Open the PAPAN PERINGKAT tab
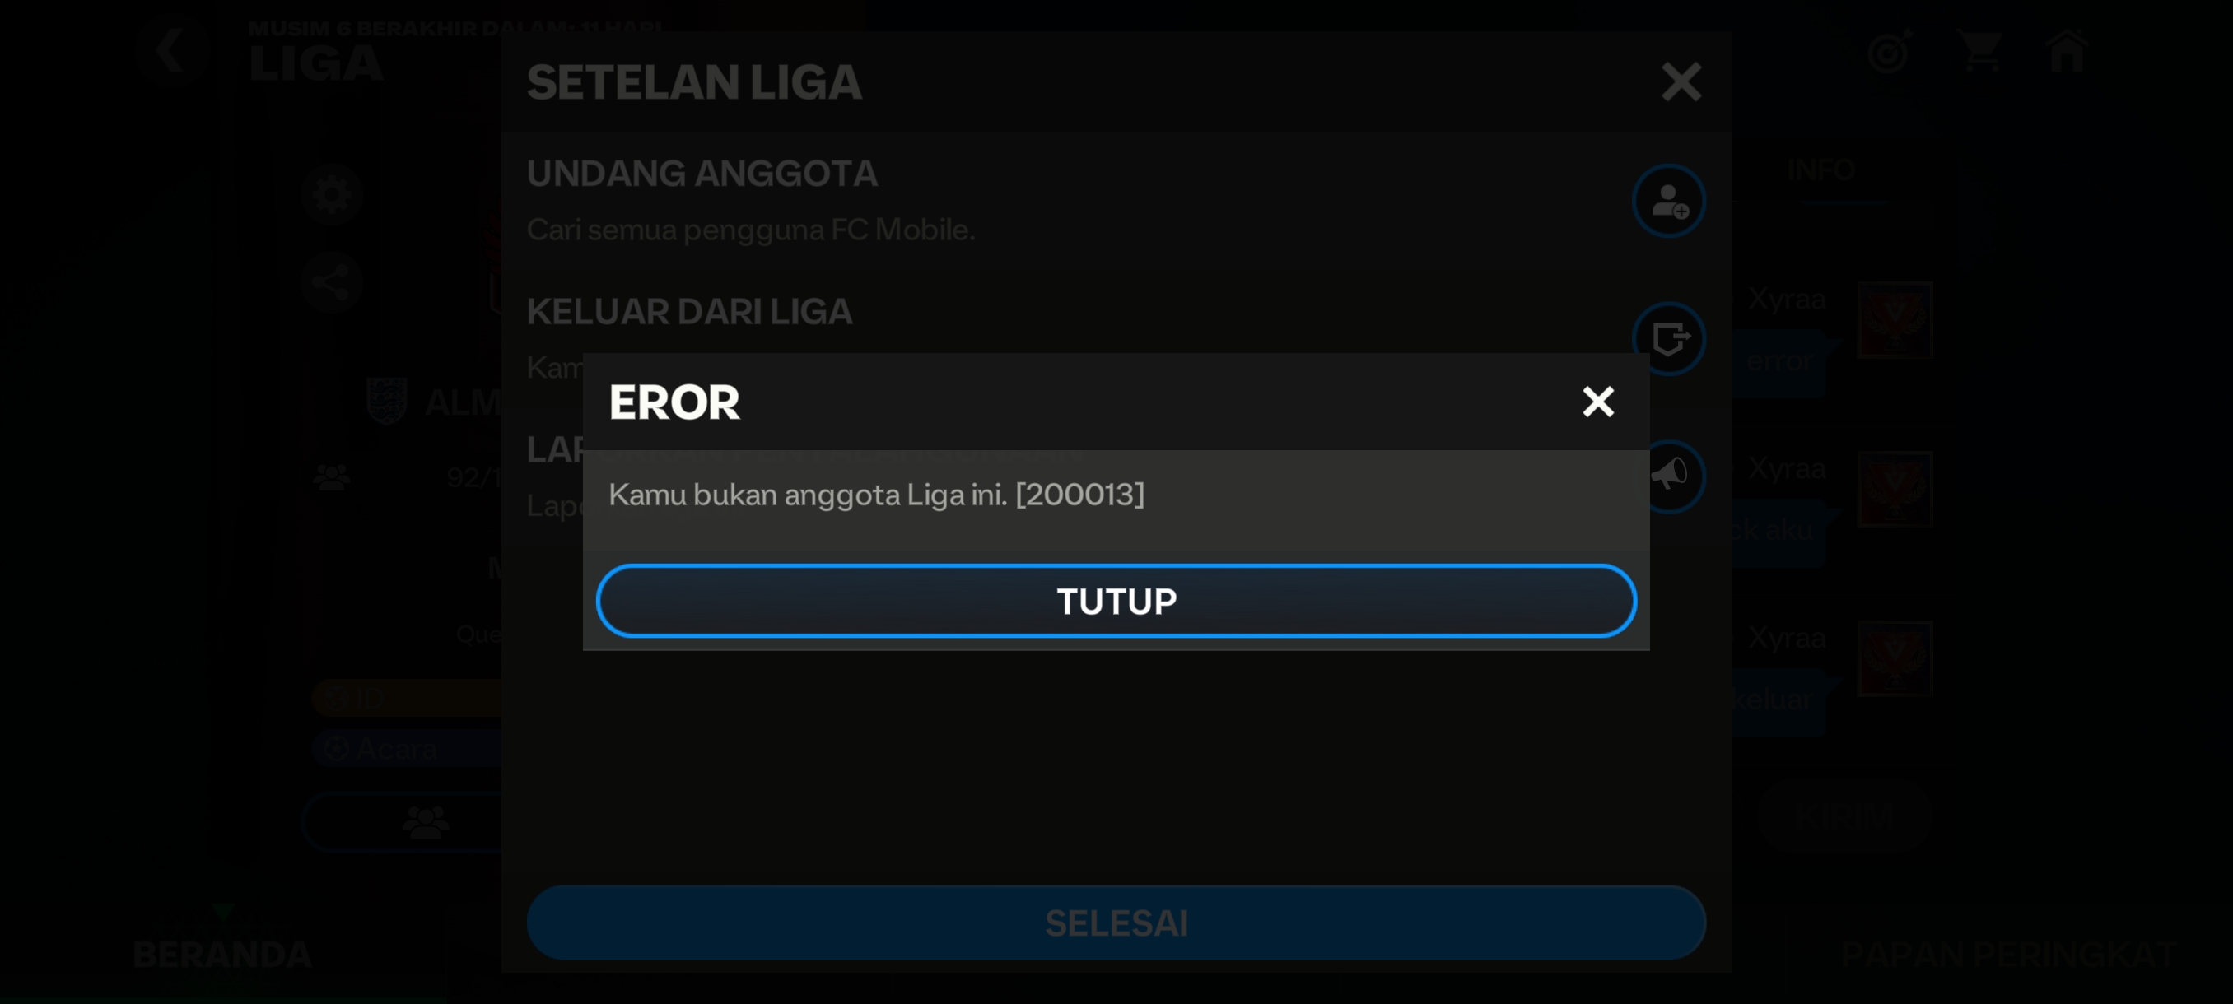Viewport: 2233px width, 1004px height. (2007, 953)
